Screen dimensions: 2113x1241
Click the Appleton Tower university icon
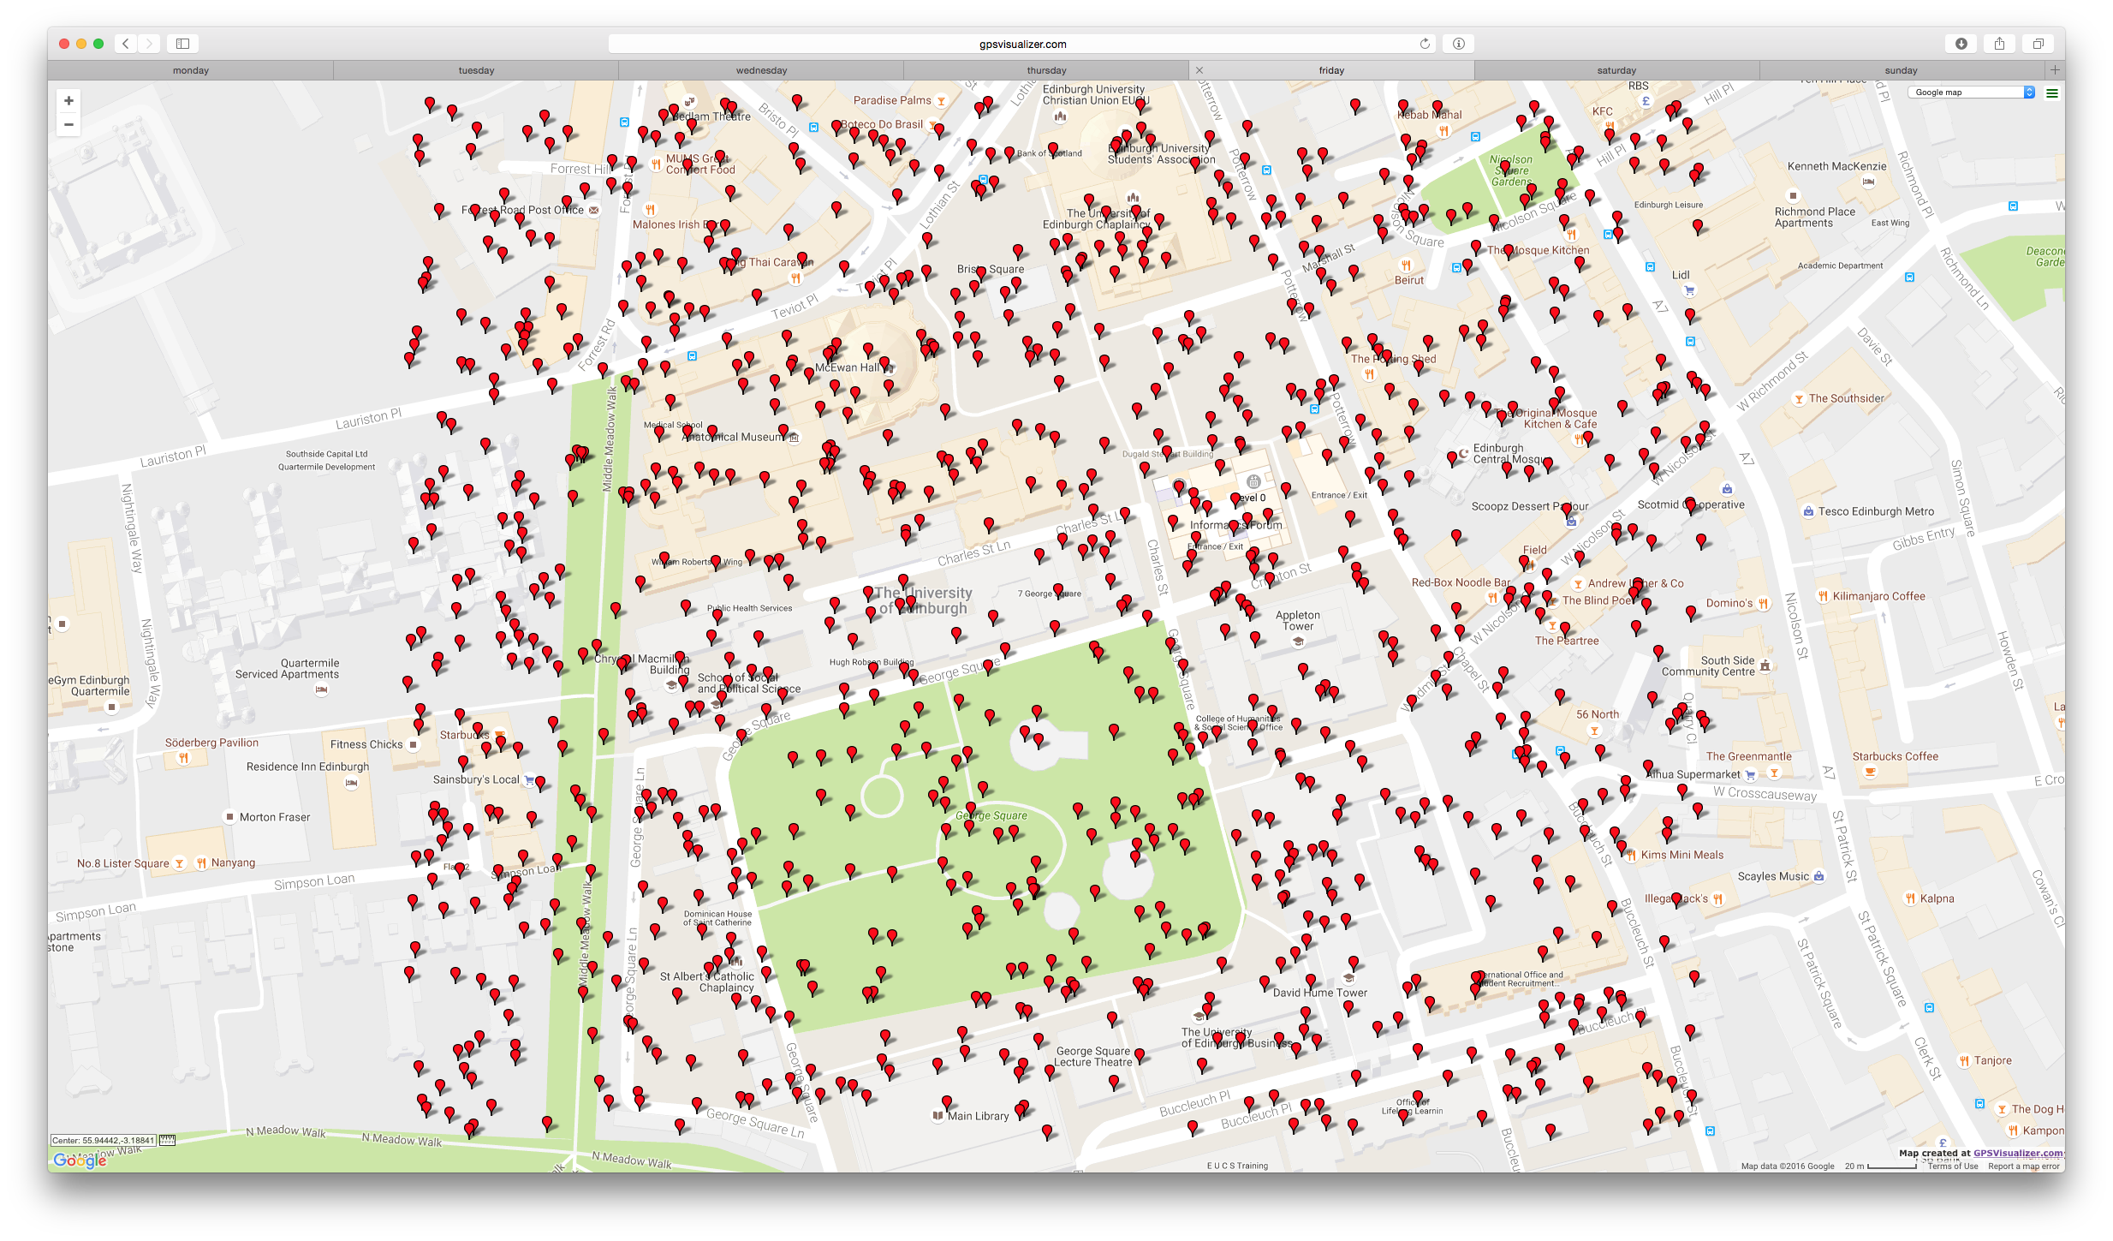click(x=1298, y=641)
